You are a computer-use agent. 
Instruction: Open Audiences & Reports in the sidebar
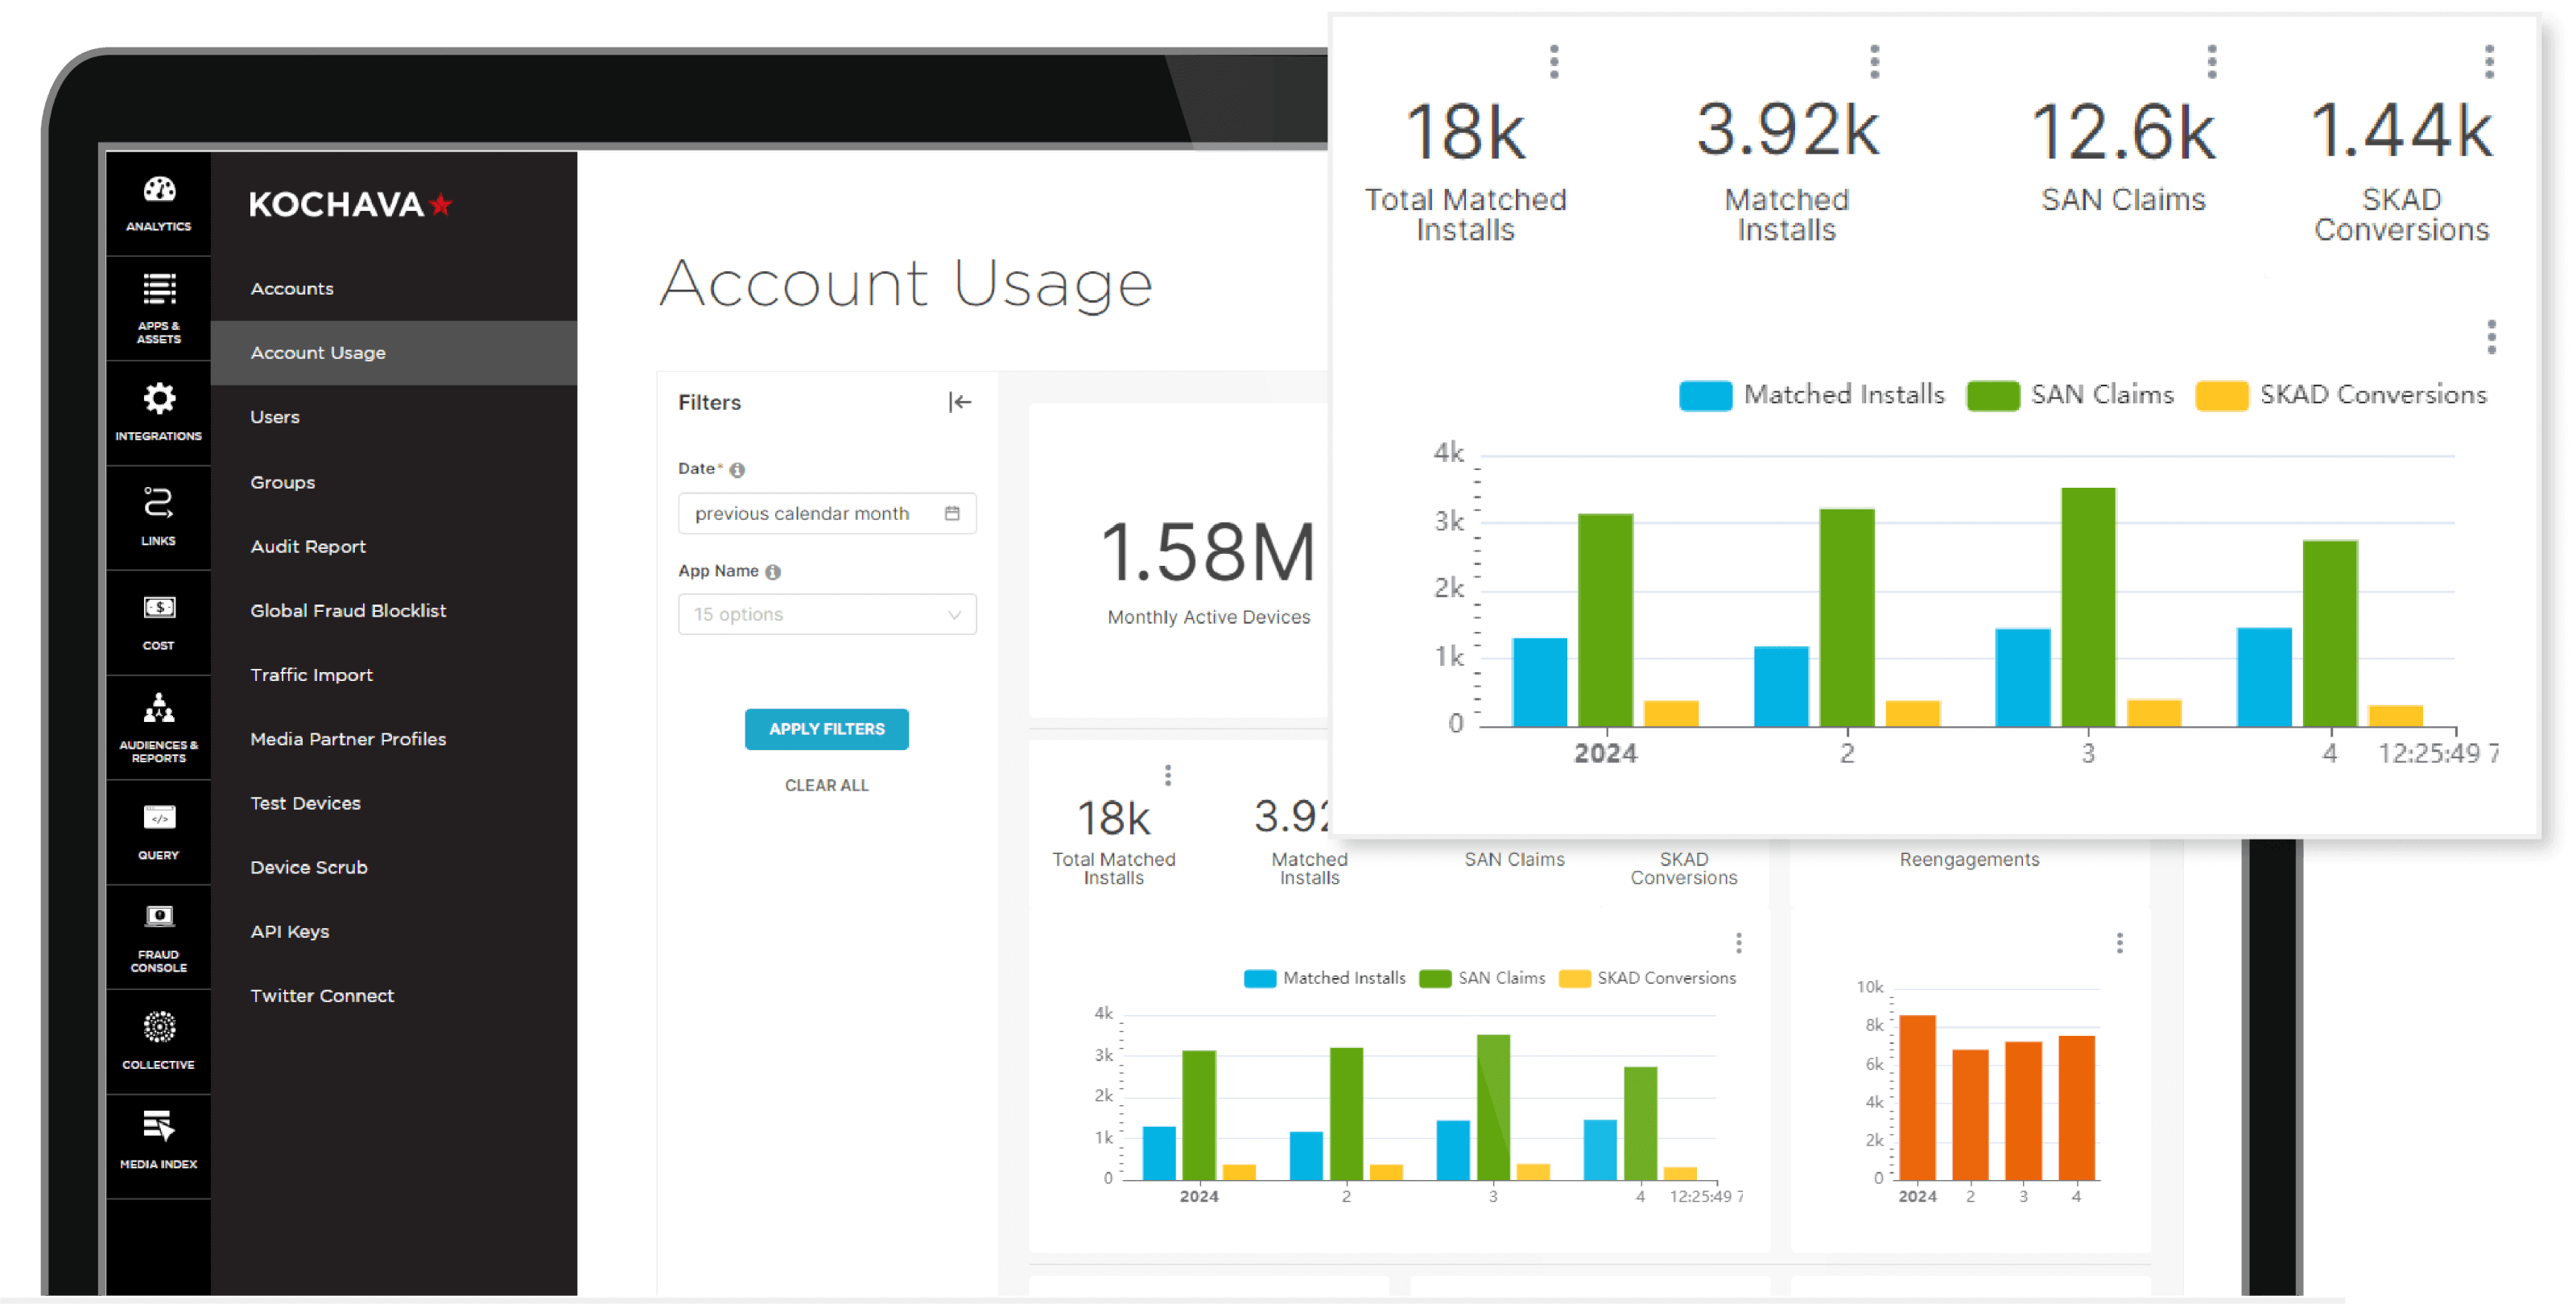(x=158, y=728)
